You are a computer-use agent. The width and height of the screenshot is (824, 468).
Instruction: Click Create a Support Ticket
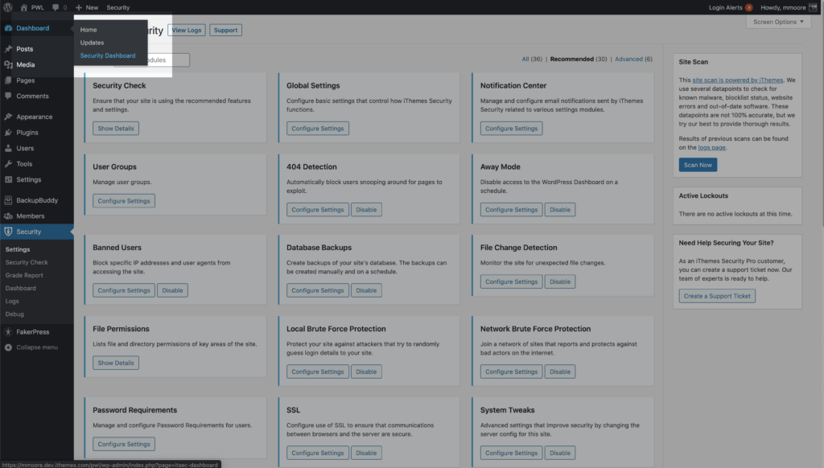point(717,296)
